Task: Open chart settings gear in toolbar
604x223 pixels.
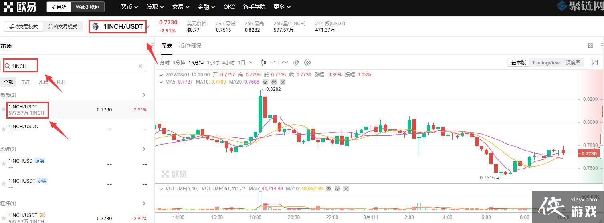Action: coord(307,62)
